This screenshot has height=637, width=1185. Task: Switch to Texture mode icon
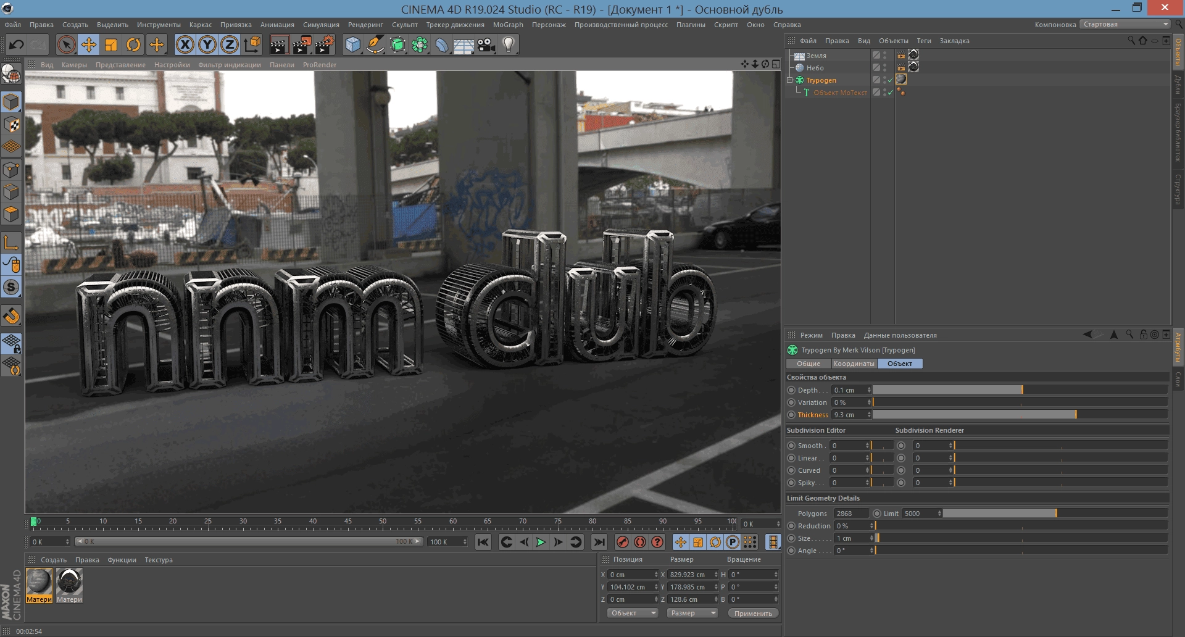coord(11,125)
